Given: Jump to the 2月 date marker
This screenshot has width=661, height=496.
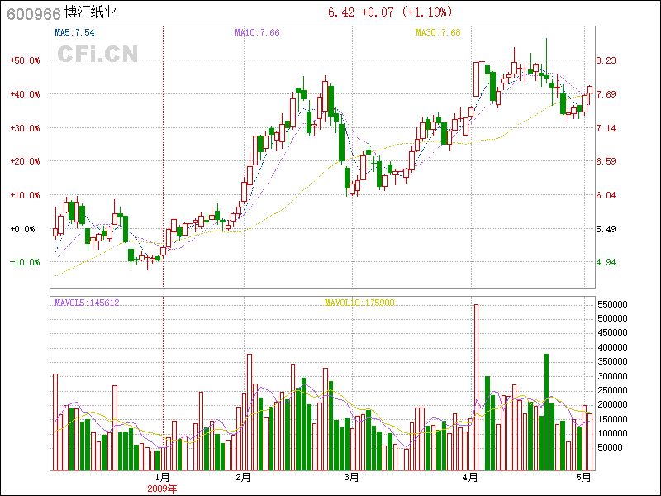Looking at the screenshot, I should (x=243, y=477).
